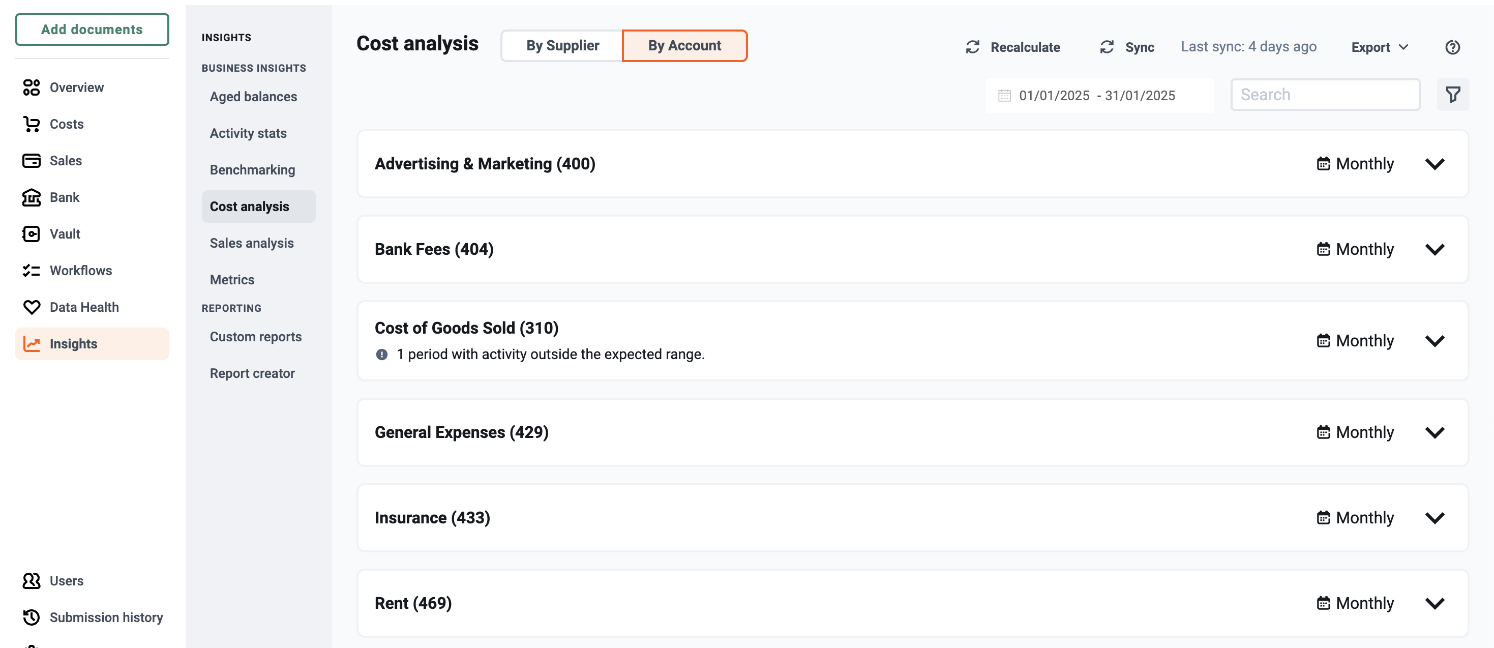Expand the General Expenses (429) chevron

tap(1435, 433)
